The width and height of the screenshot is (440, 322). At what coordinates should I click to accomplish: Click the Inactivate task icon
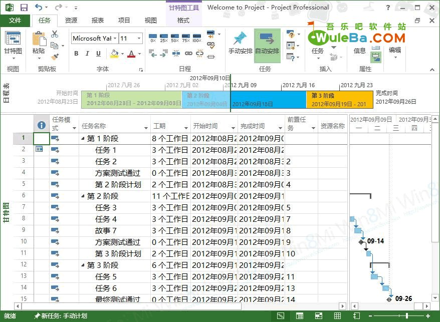(211, 57)
